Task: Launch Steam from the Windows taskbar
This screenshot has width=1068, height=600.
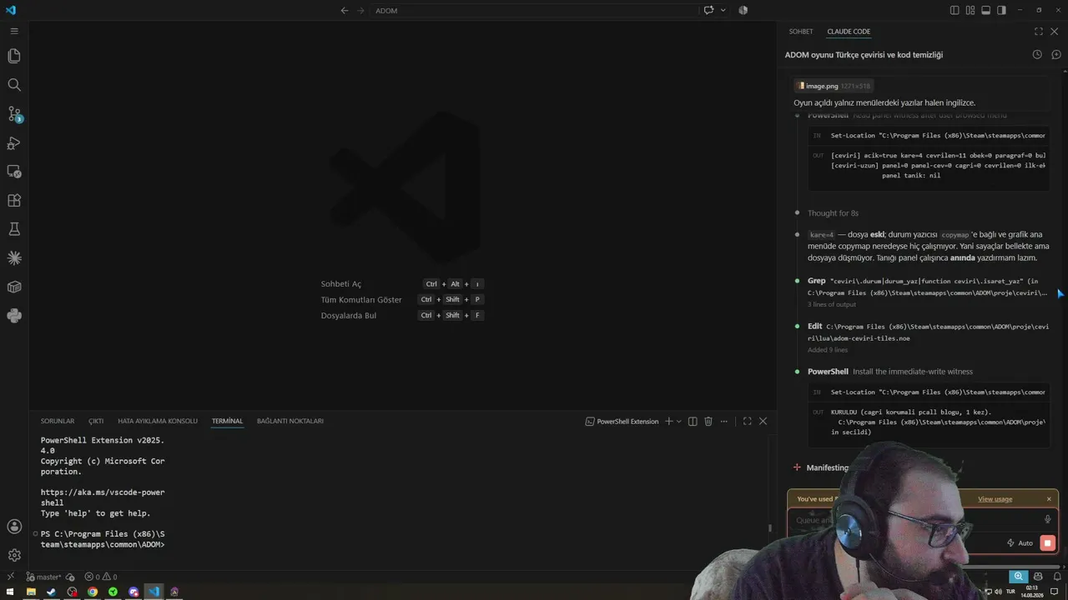Action: tap(52, 592)
